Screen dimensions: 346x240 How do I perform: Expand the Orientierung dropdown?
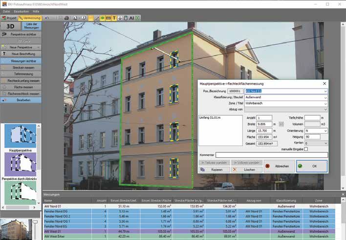pyautogui.click(x=325, y=130)
